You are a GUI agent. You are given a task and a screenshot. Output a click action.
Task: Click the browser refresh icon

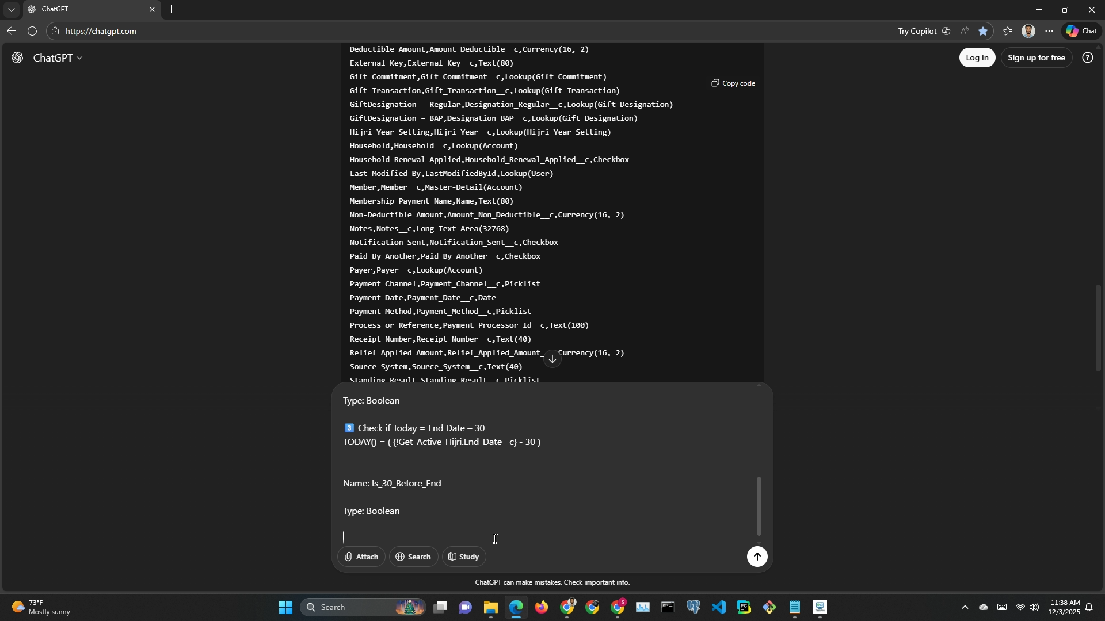click(x=32, y=31)
